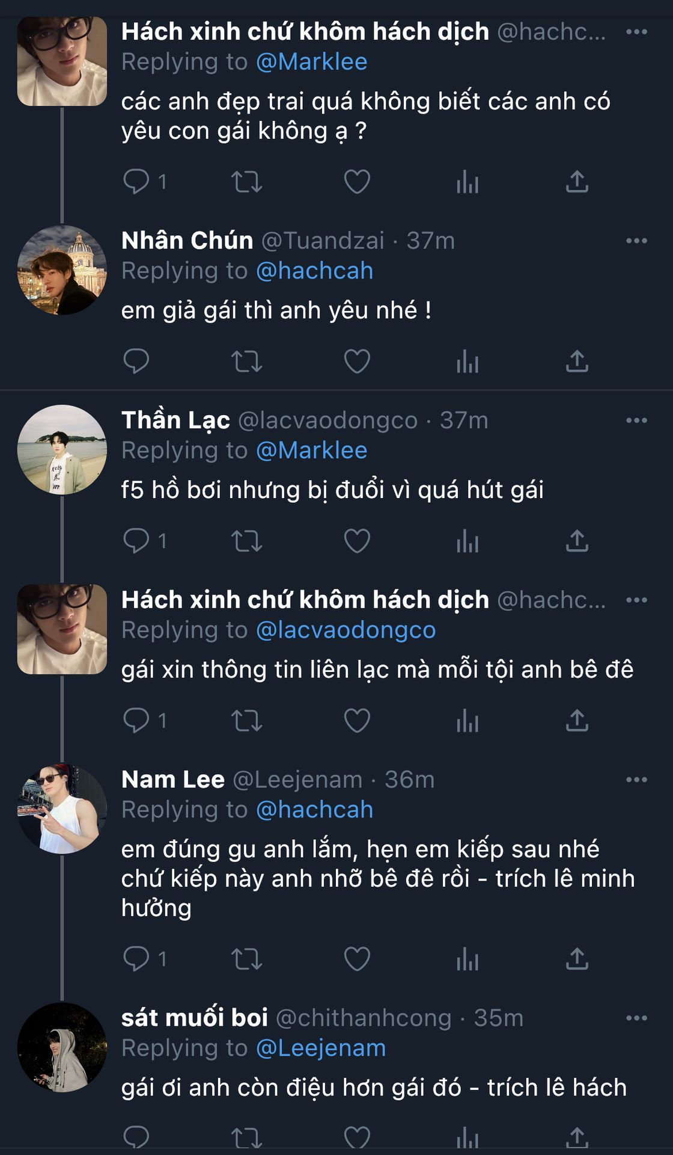The image size is (673, 1155).
Task: Open reply on Nam Lee's tweet
Action: coord(136,959)
